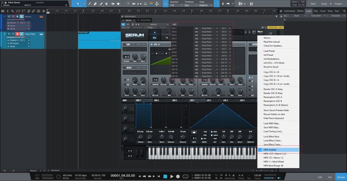Image resolution: width=347 pixels, height=181 pixels.
Task: Click the Edit button at bottom right
Action: pos(320,177)
